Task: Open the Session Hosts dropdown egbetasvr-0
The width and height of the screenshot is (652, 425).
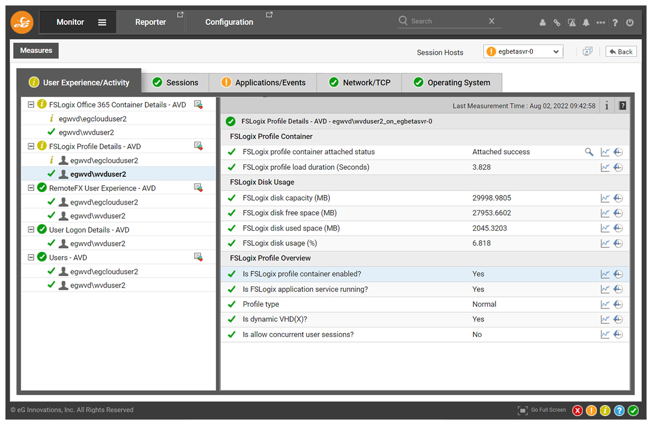Action: [523, 52]
